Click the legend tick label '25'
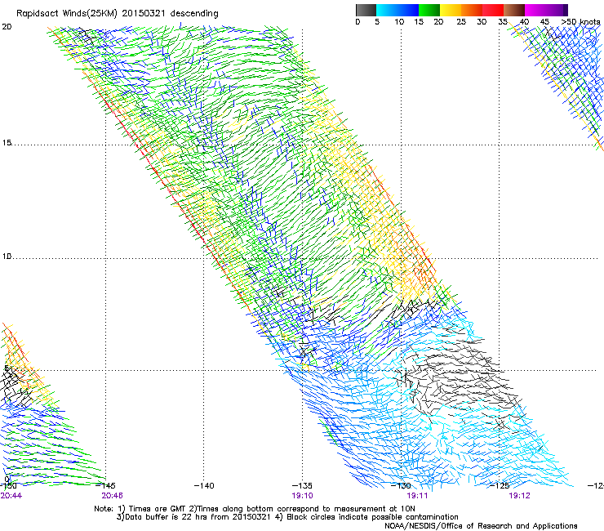Image resolution: width=604 pixels, height=531 pixels. pyautogui.click(x=461, y=22)
